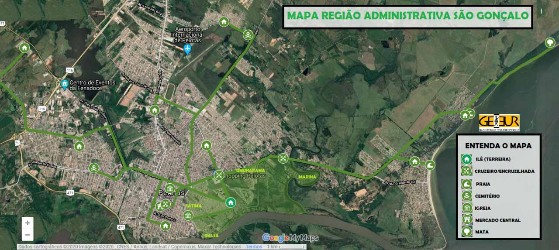
Task: Click the Cemitério skull icon in legend
Action: (467, 196)
